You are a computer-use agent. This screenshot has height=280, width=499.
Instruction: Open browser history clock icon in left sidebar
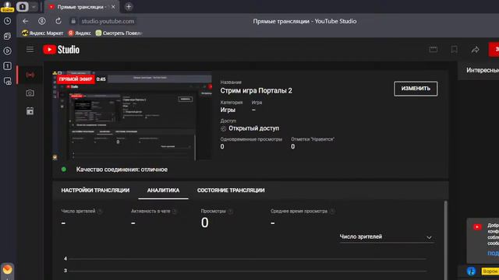(x=7, y=21)
